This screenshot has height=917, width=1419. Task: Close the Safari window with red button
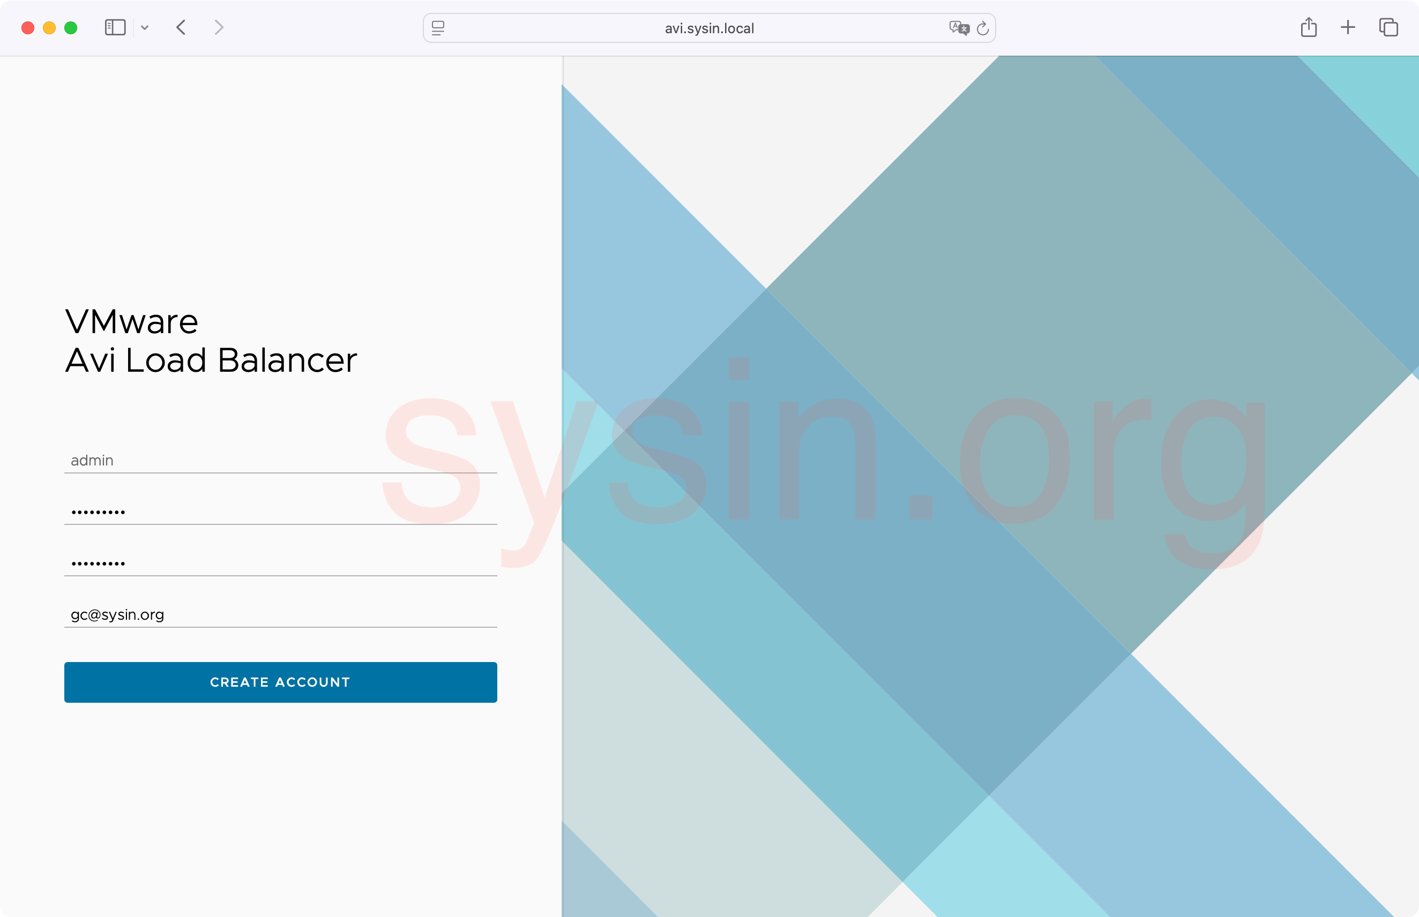click(27, 28)
